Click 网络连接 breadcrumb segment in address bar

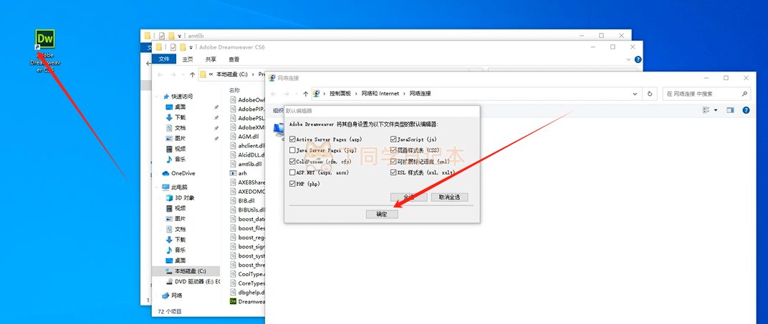[421, 94]
